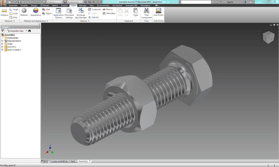Click the help question mark icon

(251, 2)
